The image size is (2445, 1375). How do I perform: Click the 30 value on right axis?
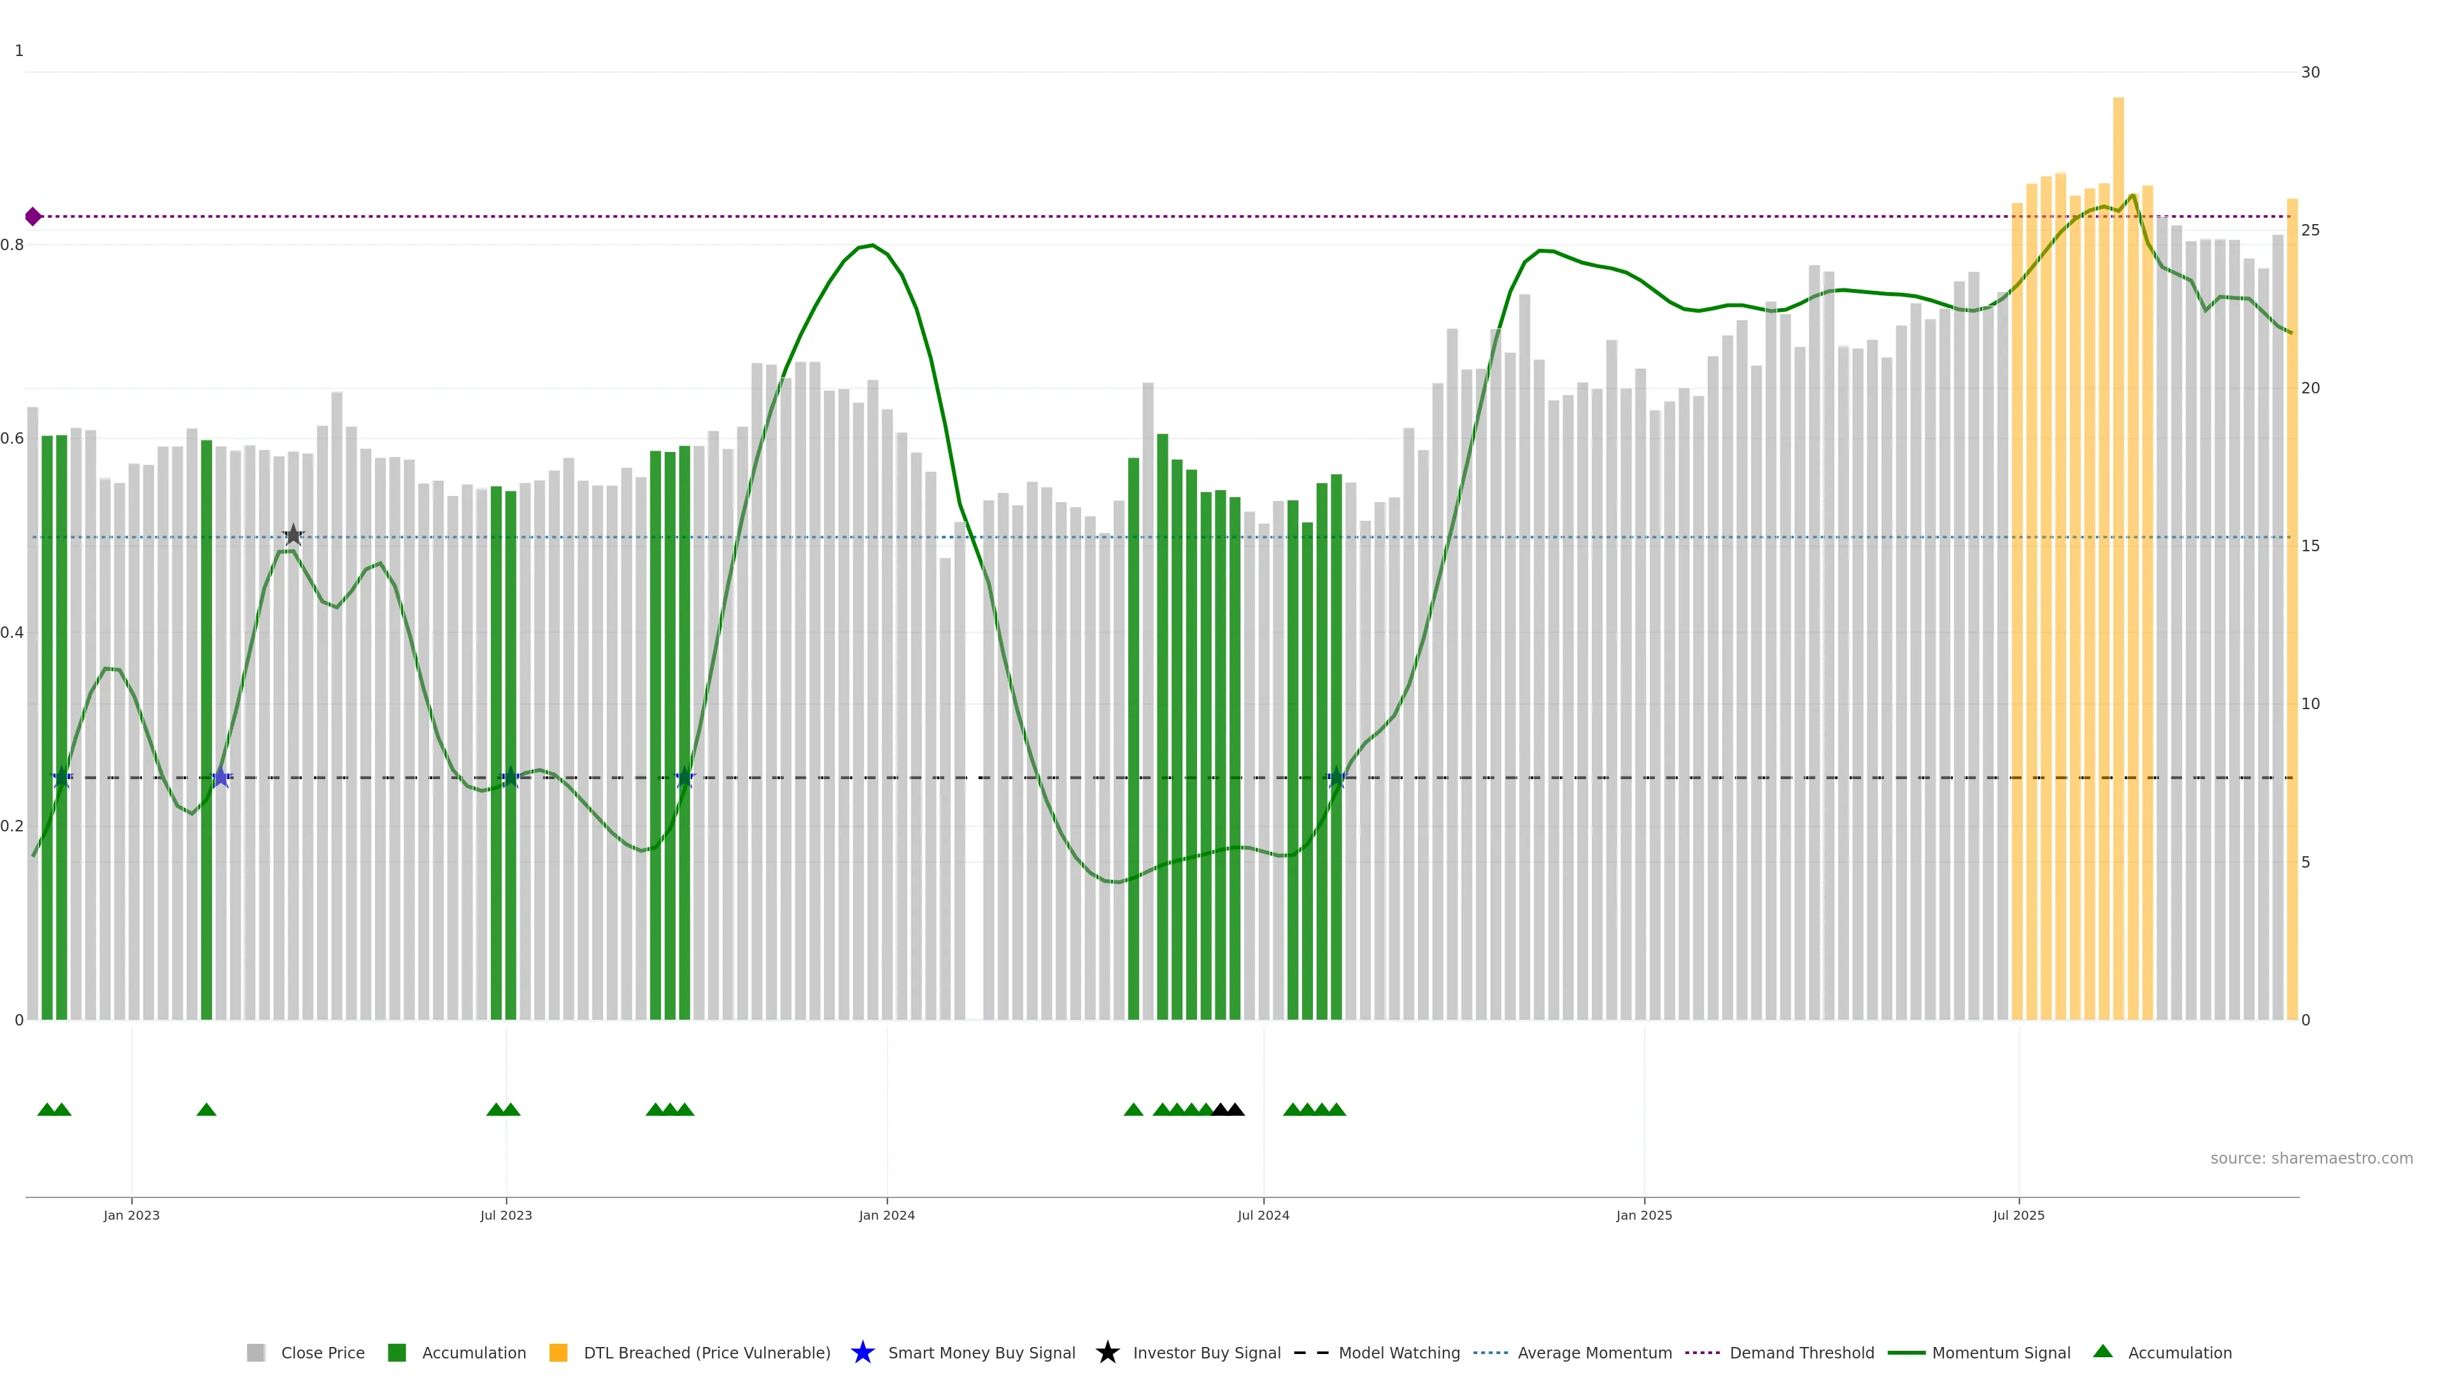pos(2310,72)
